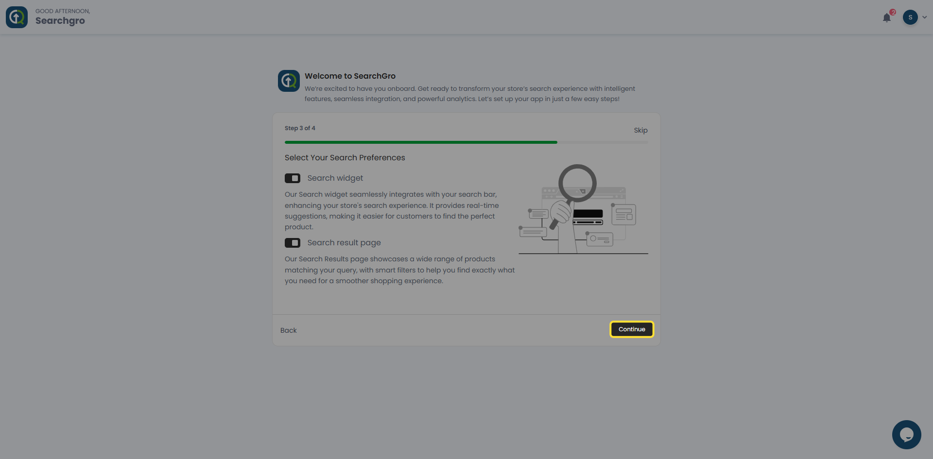Click the SearchGro logo beside the welcome heading
The height and width of the screenshot is (459, 933).
click(289, 81)
